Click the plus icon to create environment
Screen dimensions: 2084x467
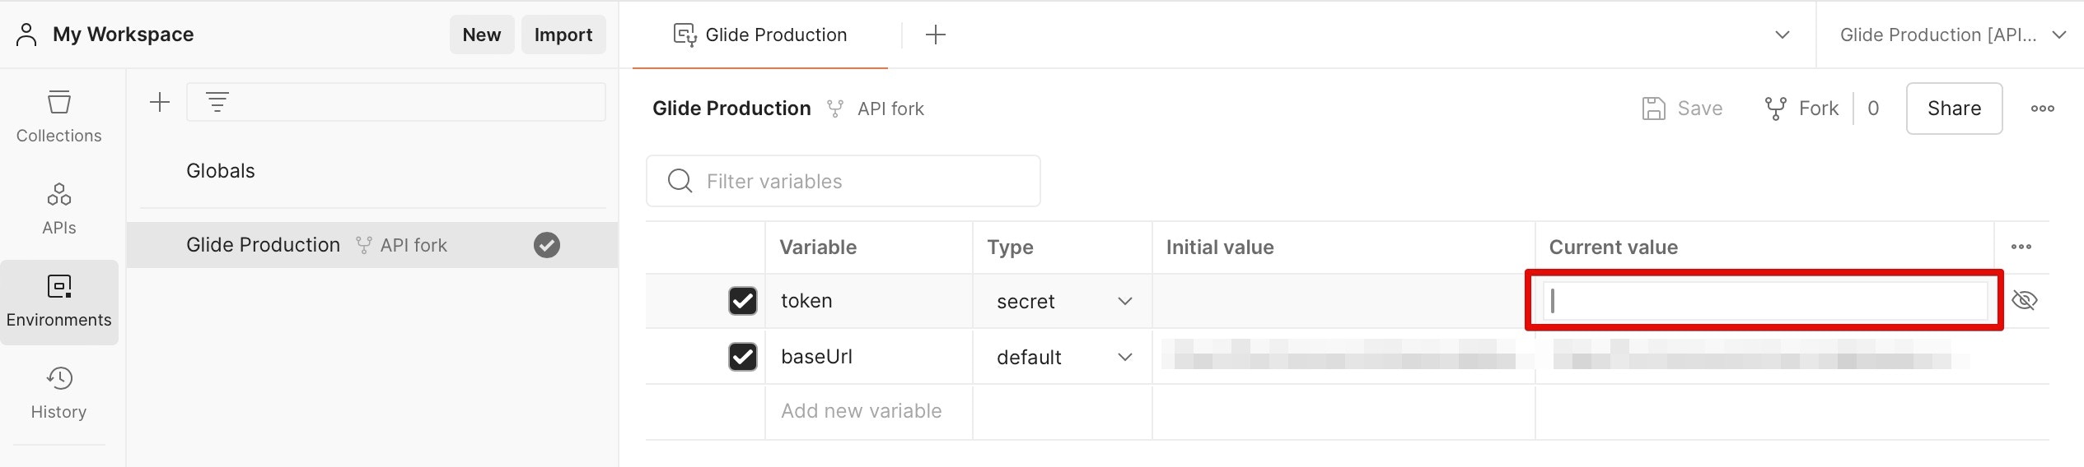(x=160, y=102)
